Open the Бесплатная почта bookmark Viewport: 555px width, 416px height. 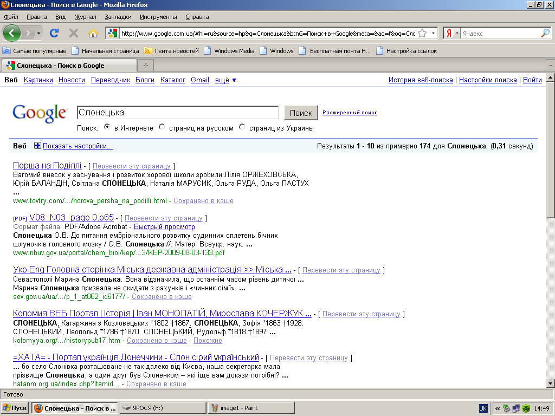[335, 50]
